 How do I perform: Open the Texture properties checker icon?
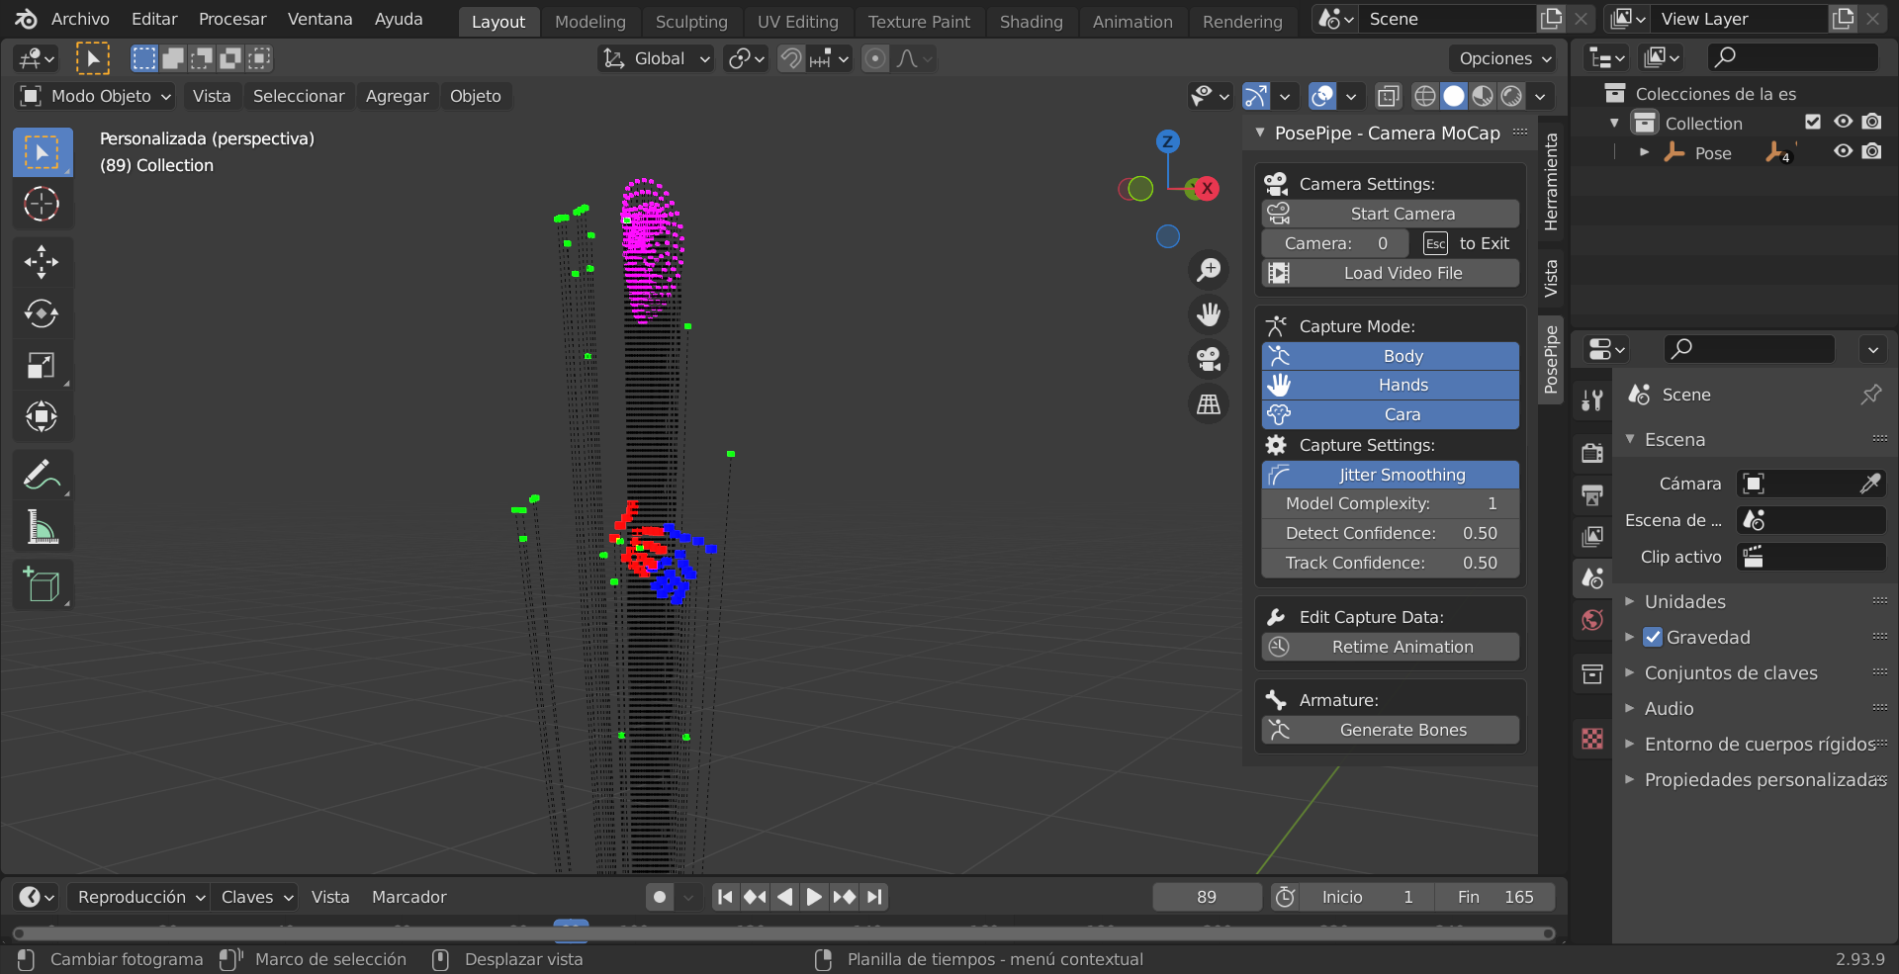[1592, 739]
